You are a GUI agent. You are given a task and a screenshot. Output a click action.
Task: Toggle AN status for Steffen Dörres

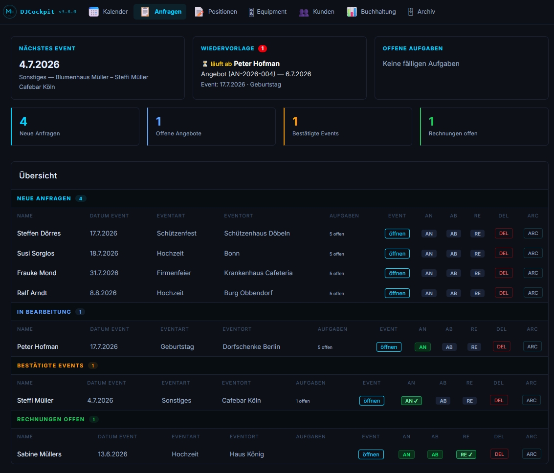(429, 234)
